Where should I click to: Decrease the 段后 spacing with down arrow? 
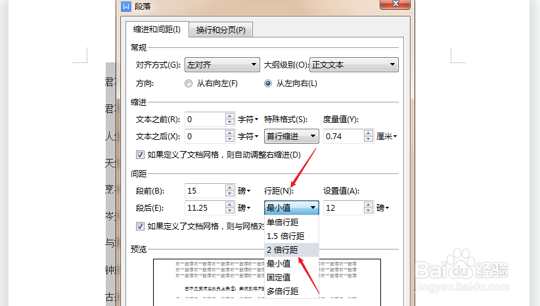click(x=230, y=211)
